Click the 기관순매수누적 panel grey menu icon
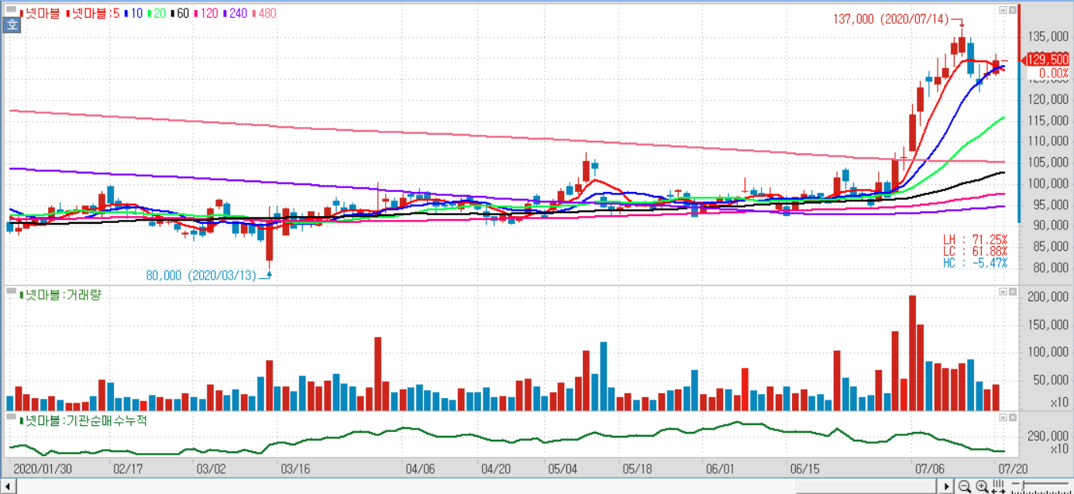 click(x=11, y=417)
